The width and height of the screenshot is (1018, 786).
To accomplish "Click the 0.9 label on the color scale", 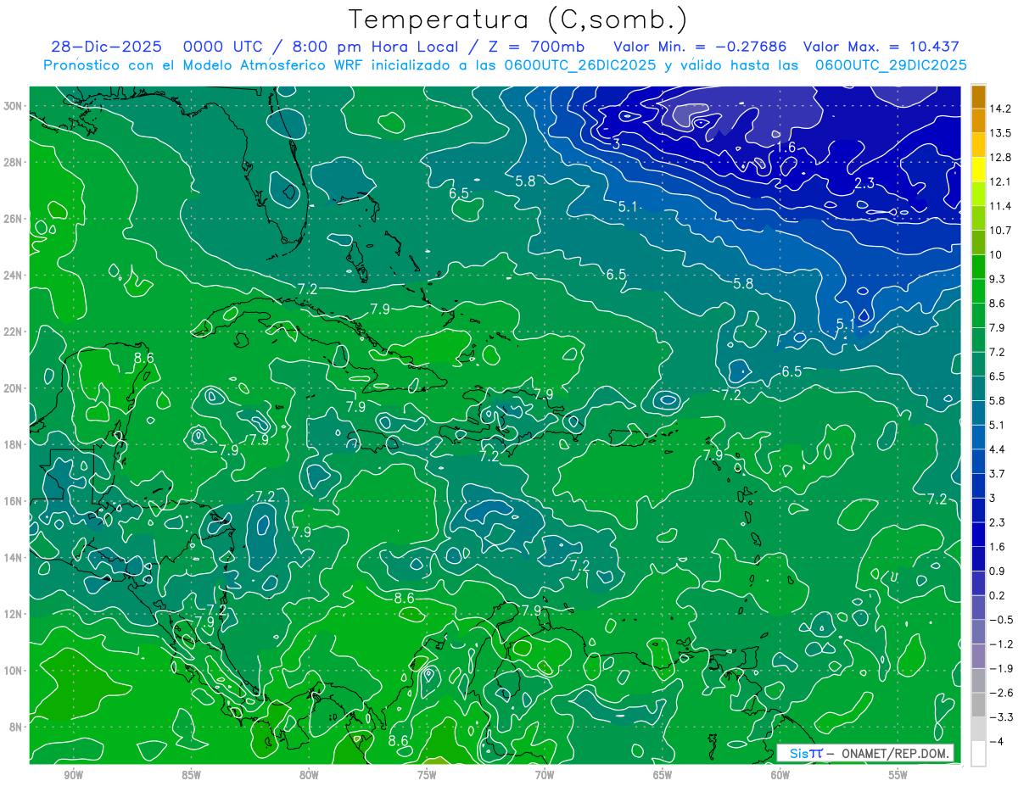I will coord(998,571).
